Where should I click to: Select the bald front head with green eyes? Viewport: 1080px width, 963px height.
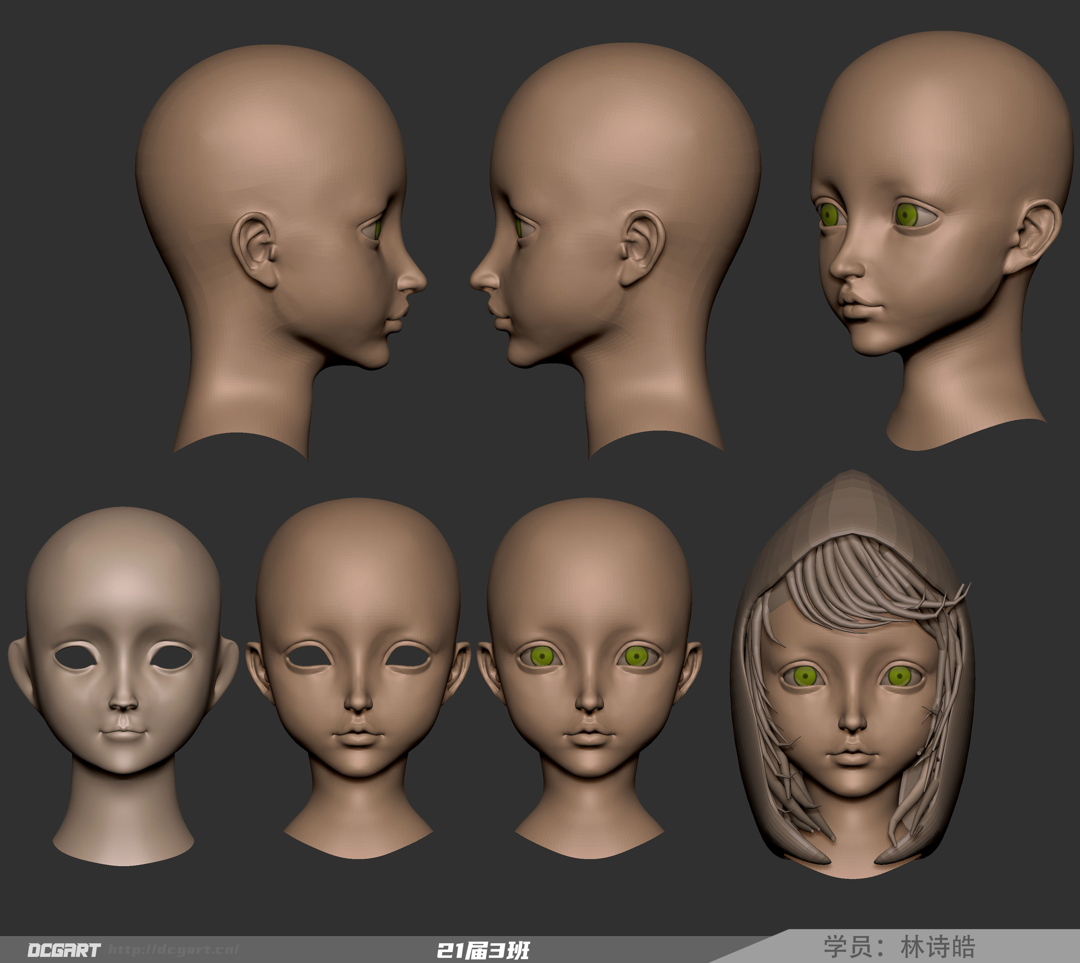(589, 677)
